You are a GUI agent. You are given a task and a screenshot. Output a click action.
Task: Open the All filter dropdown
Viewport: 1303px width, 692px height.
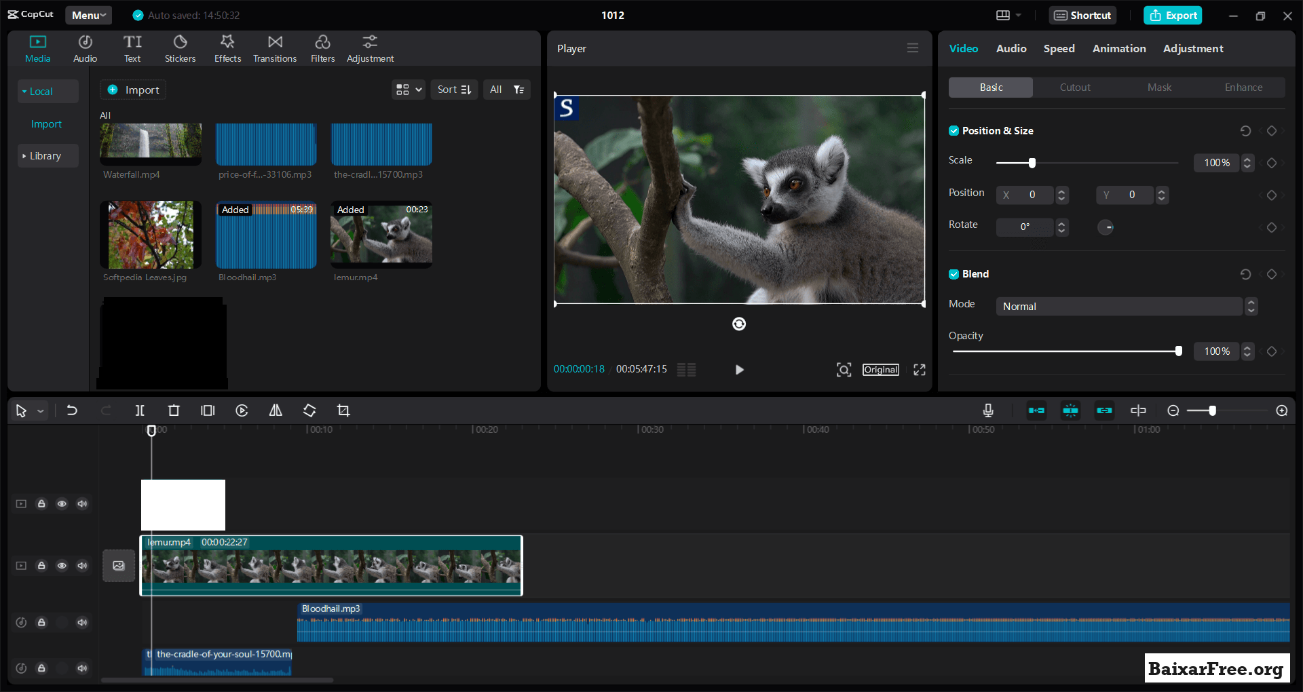pos(507,90)
